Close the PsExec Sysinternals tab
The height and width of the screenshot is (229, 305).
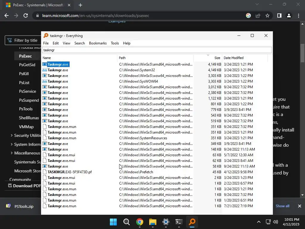click(x=69, y=5)
